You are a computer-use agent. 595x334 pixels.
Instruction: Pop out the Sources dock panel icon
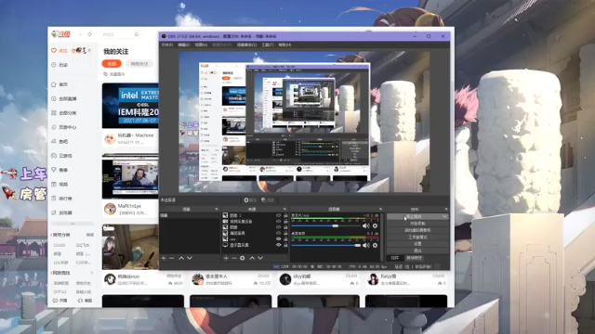click(284, 209)
